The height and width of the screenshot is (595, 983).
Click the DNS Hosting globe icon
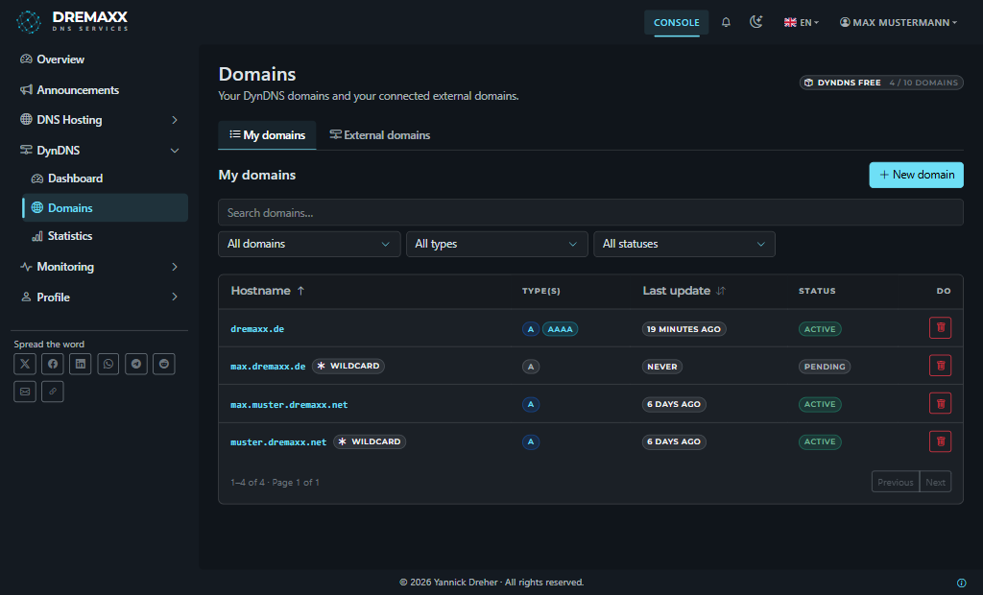click(x=26, y=119)
